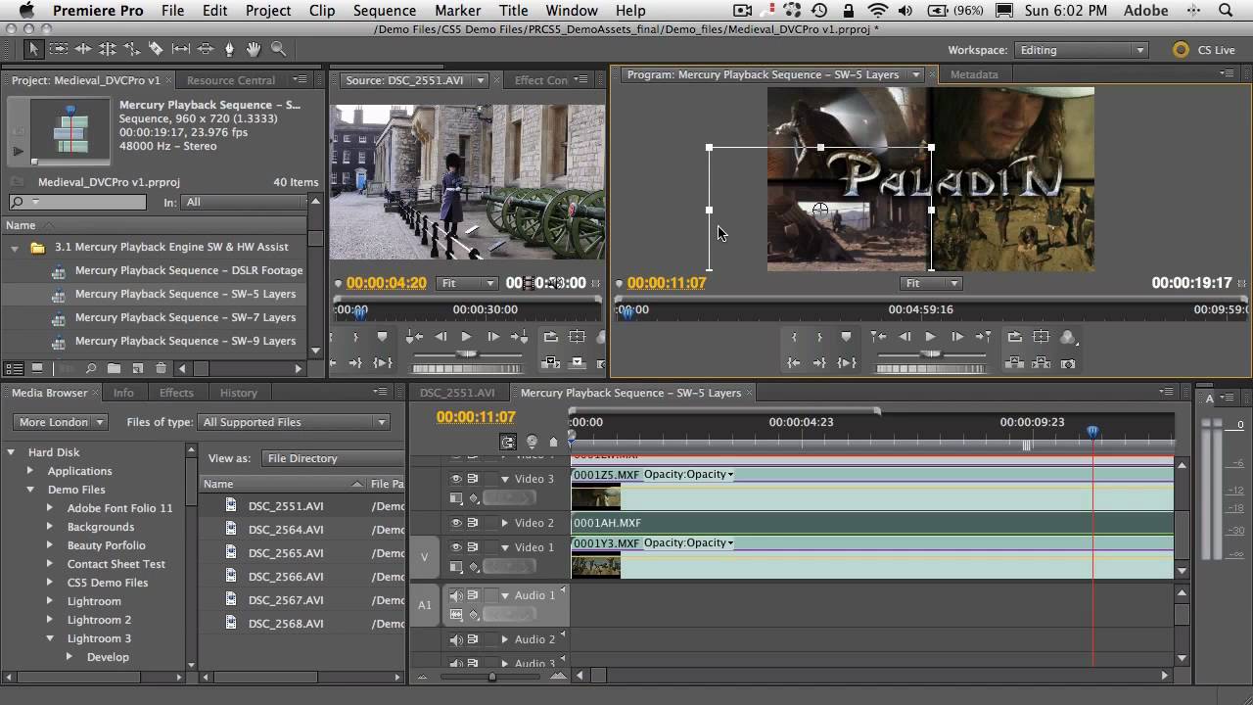Screen dimensions: 1253x705
Task: Click Export Frame camera icon in Program monitor
Action: [1068, 363]
